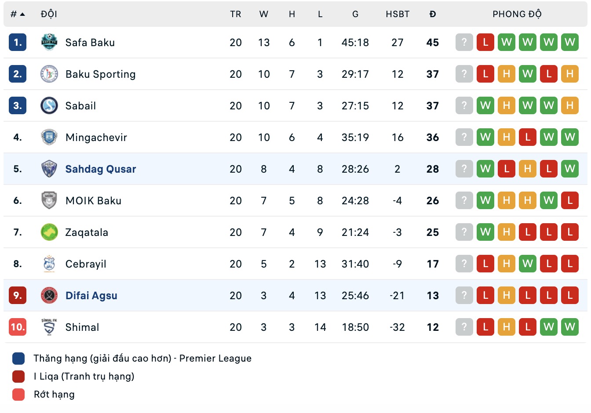Click the ĐỘI column header

[49, 14]
